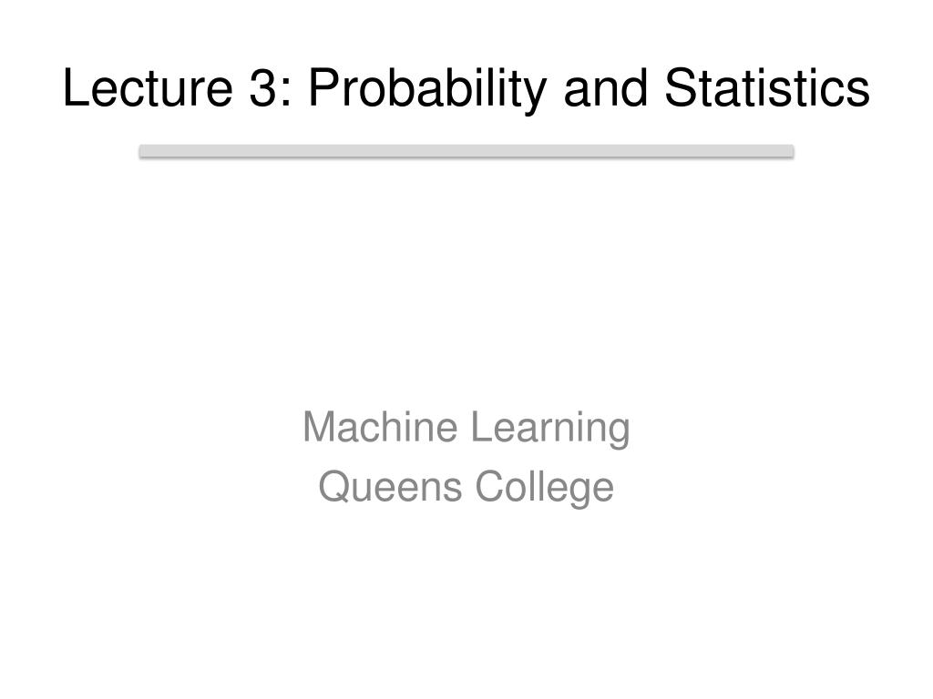Click the letter "g" ending "Learning"
The width and height of the screenshot is (933, 699).
coord(620,432)
